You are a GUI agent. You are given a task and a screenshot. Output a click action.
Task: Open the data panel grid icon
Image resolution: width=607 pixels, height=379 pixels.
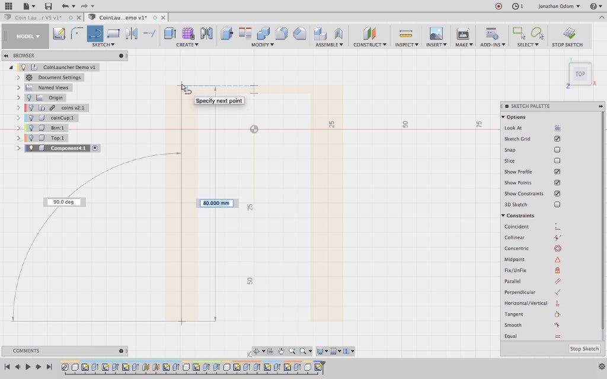coord(8,6)
